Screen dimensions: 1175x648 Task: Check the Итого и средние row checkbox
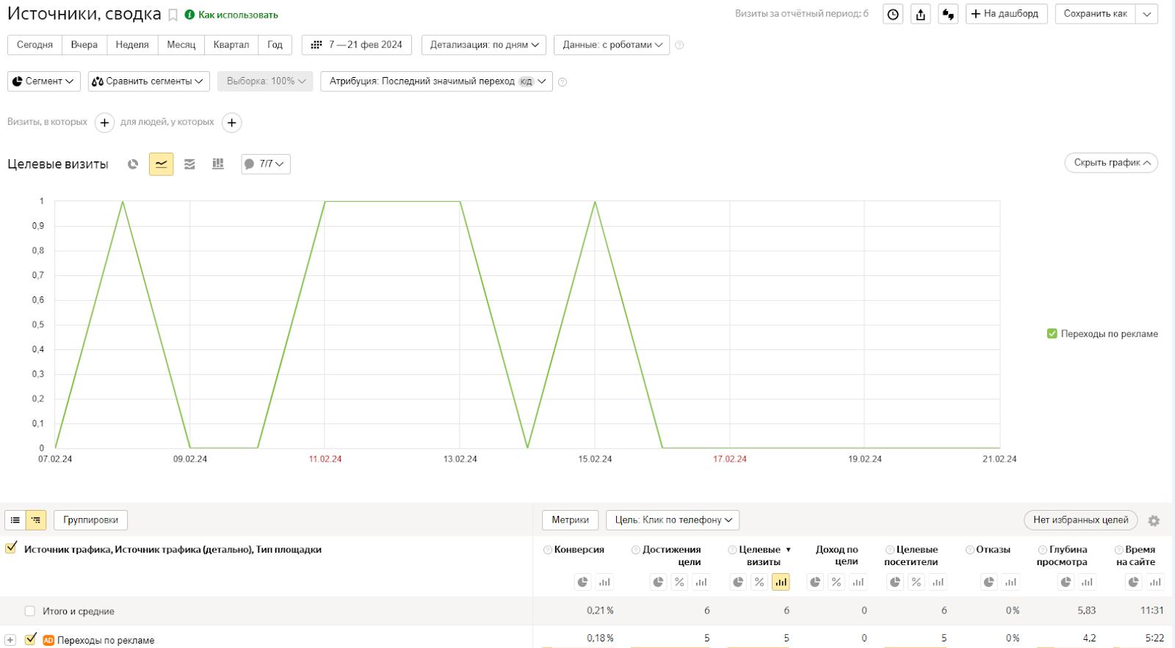[30, 611]
